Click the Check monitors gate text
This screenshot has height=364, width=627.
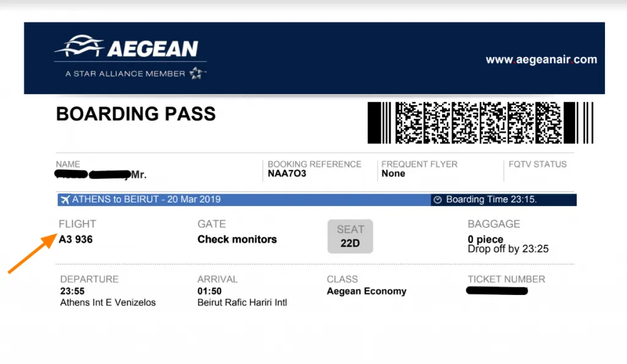[x=237, y=239]
